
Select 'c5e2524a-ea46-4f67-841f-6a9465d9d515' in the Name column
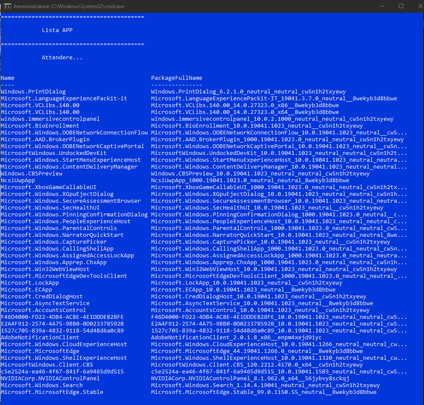(62, 372)
